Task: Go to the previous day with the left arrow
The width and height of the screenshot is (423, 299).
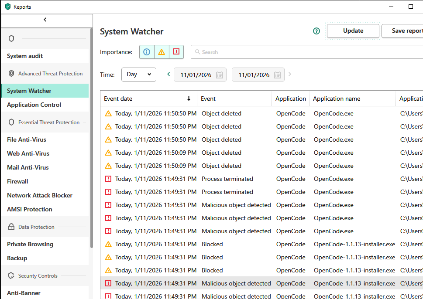Action: [169, 74]
